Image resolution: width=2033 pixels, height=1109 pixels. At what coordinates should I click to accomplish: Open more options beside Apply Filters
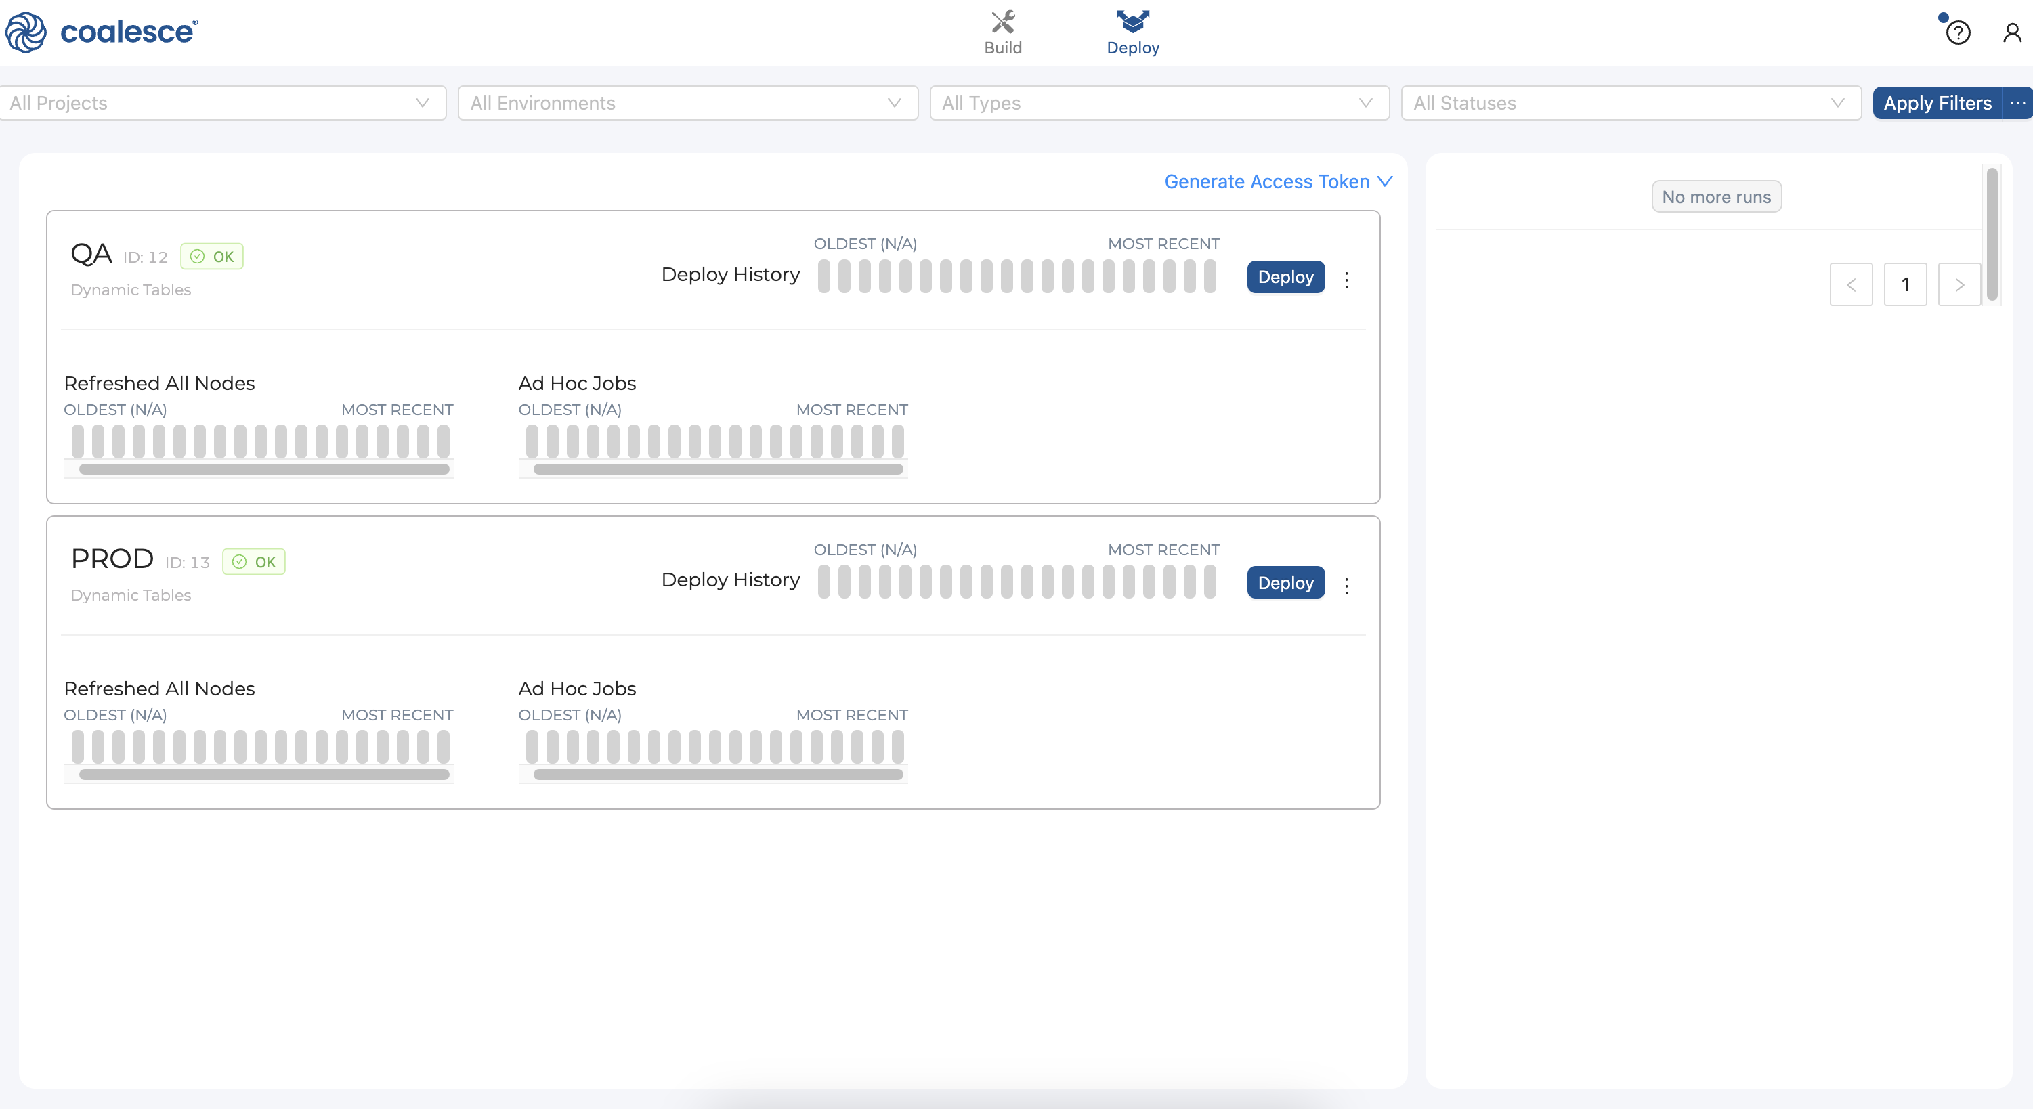(x=2017, y=104)
